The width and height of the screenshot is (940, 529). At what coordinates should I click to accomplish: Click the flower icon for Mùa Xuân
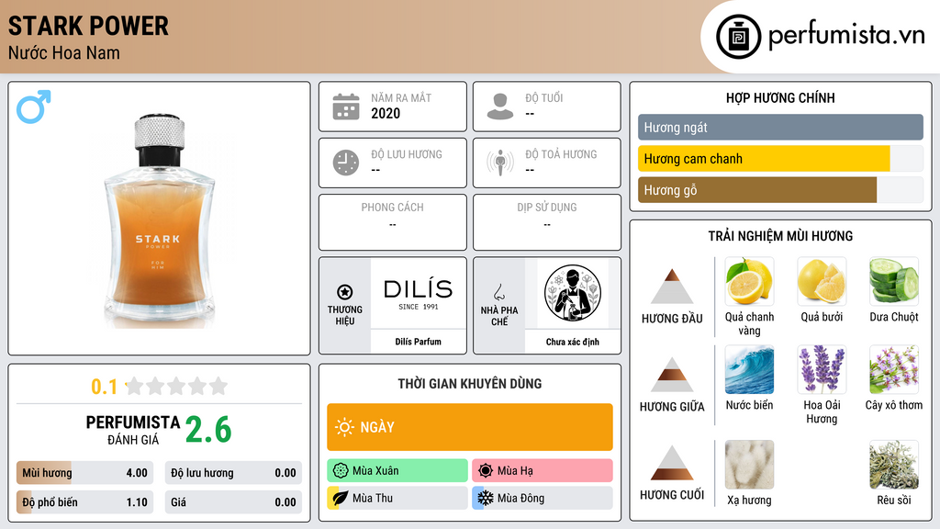[341, 471]
